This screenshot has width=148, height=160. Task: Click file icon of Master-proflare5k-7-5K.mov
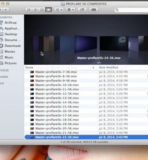(32, 72)
